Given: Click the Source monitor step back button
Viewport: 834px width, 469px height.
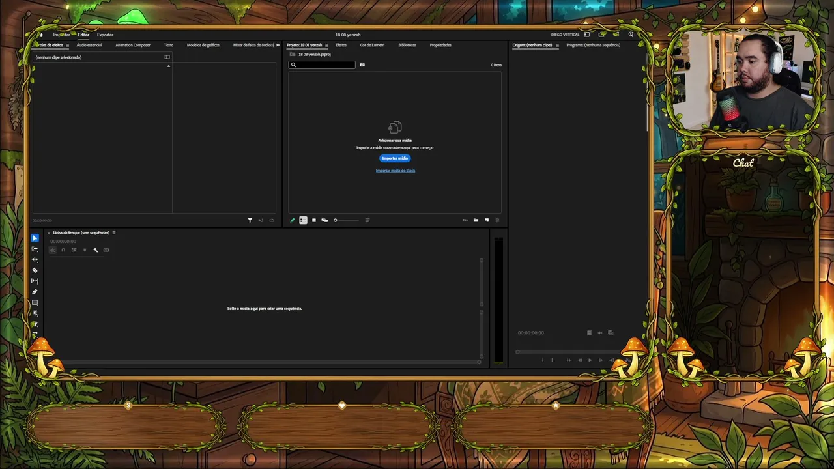Looking at the screenshot, I should pos(579,360).
